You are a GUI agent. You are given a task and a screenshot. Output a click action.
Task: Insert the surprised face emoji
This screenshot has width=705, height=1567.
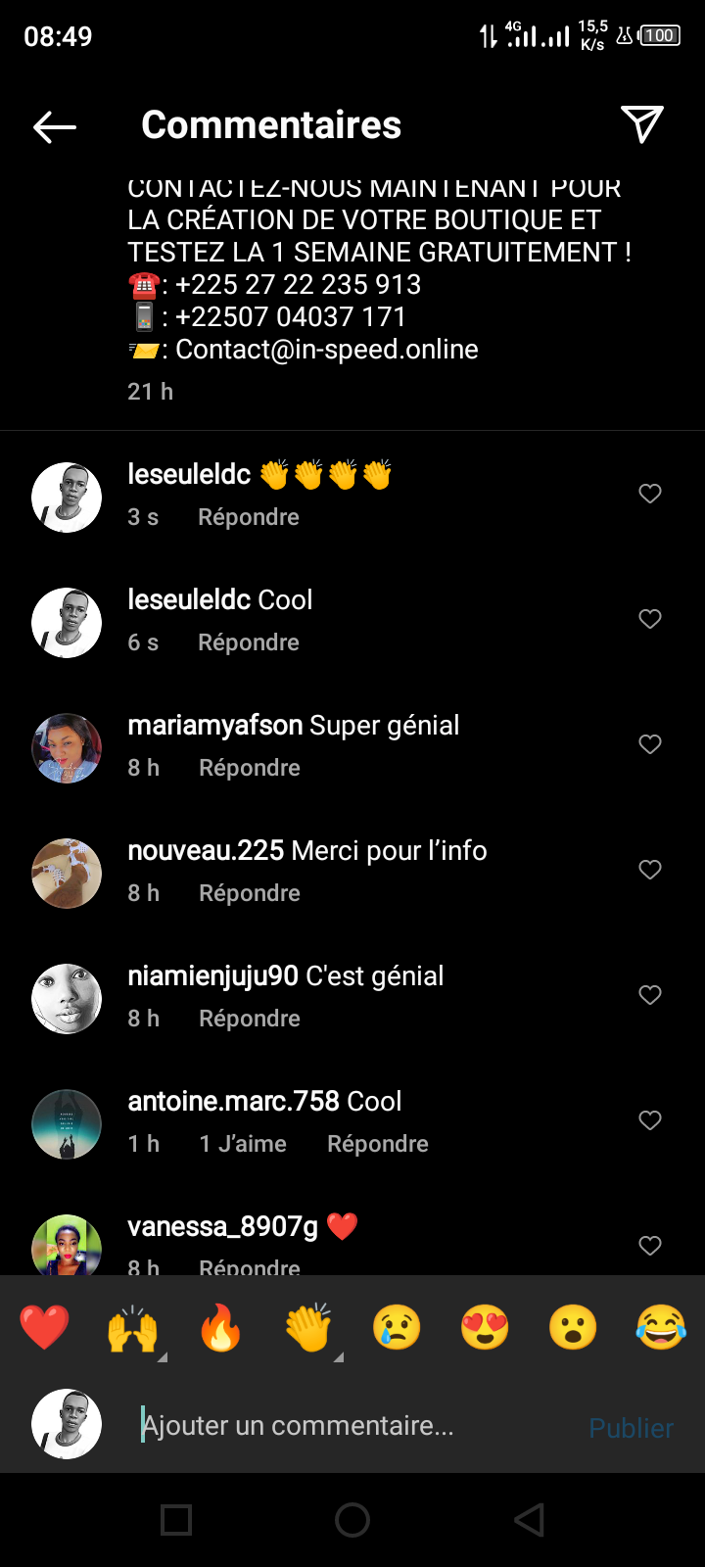tap(573, 1329)
